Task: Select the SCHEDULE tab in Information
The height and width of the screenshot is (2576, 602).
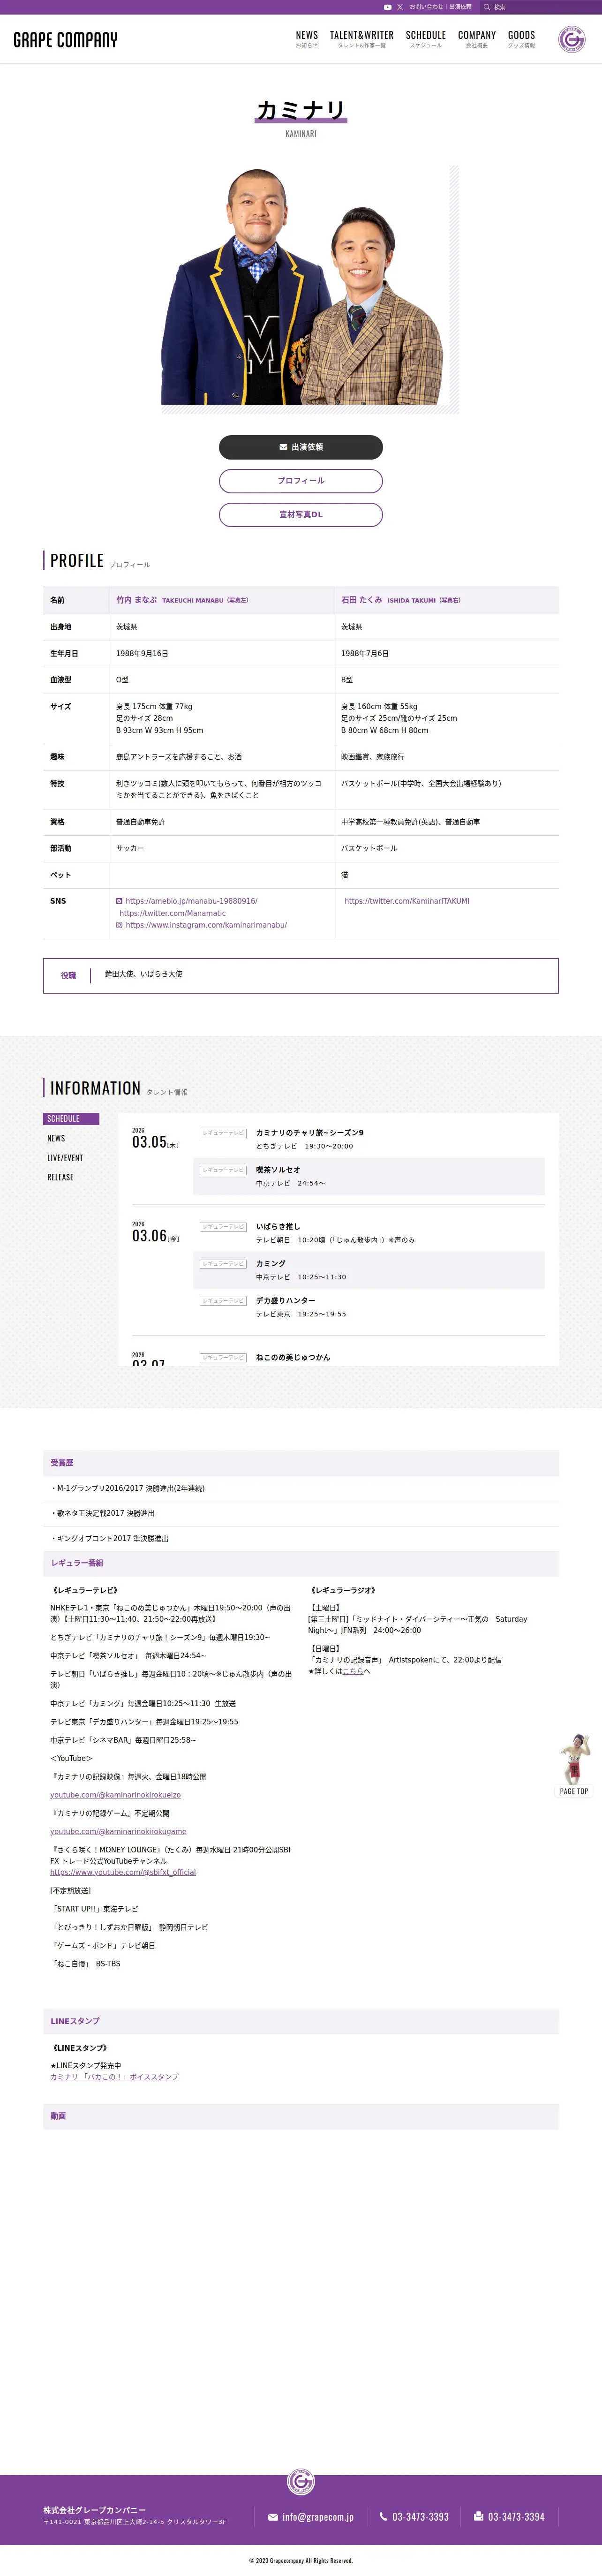Action: [71, 1119]
